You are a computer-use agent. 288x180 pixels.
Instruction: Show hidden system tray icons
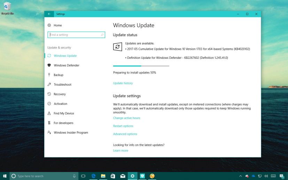pyautogui.click(x=240, y=176)
